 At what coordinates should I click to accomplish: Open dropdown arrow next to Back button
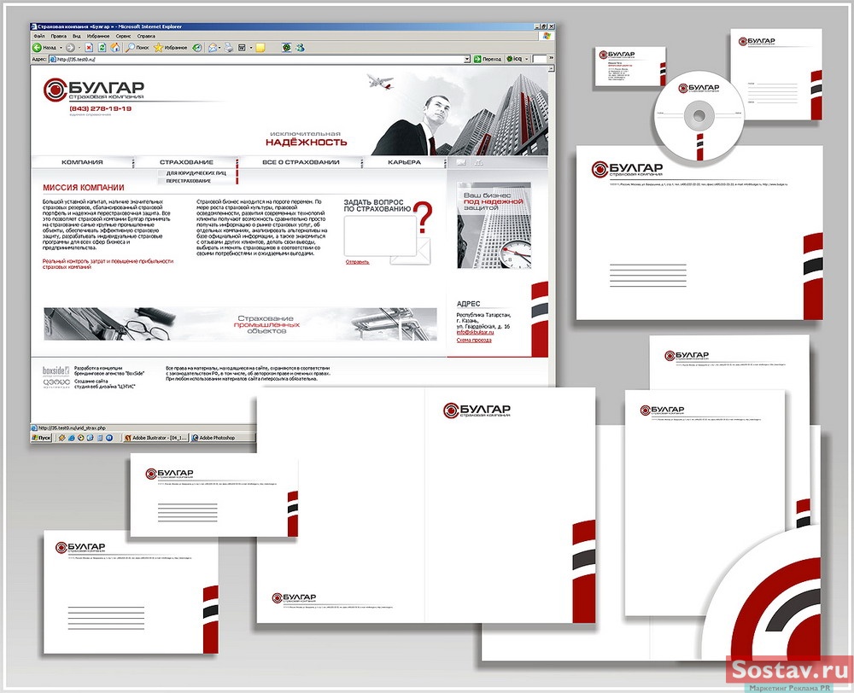61,48
